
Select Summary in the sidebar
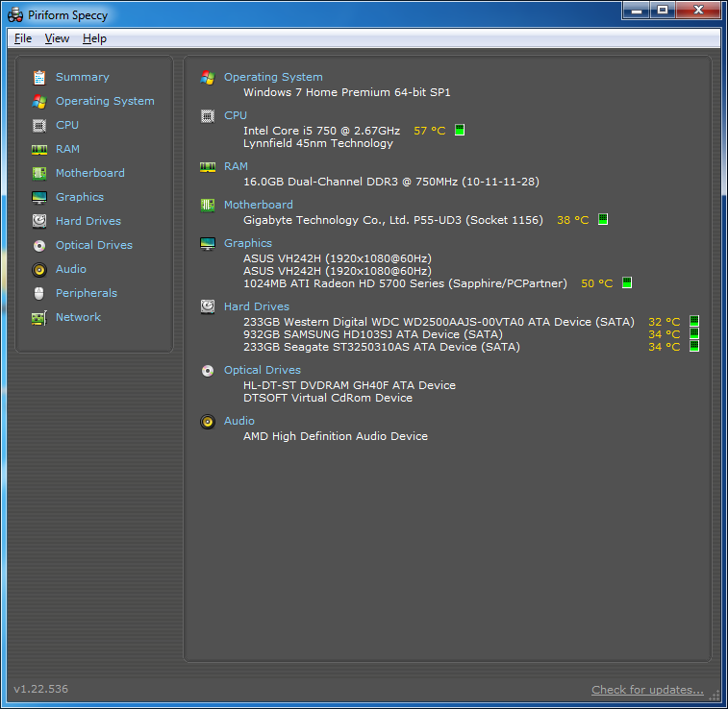(x=82, y=77)
